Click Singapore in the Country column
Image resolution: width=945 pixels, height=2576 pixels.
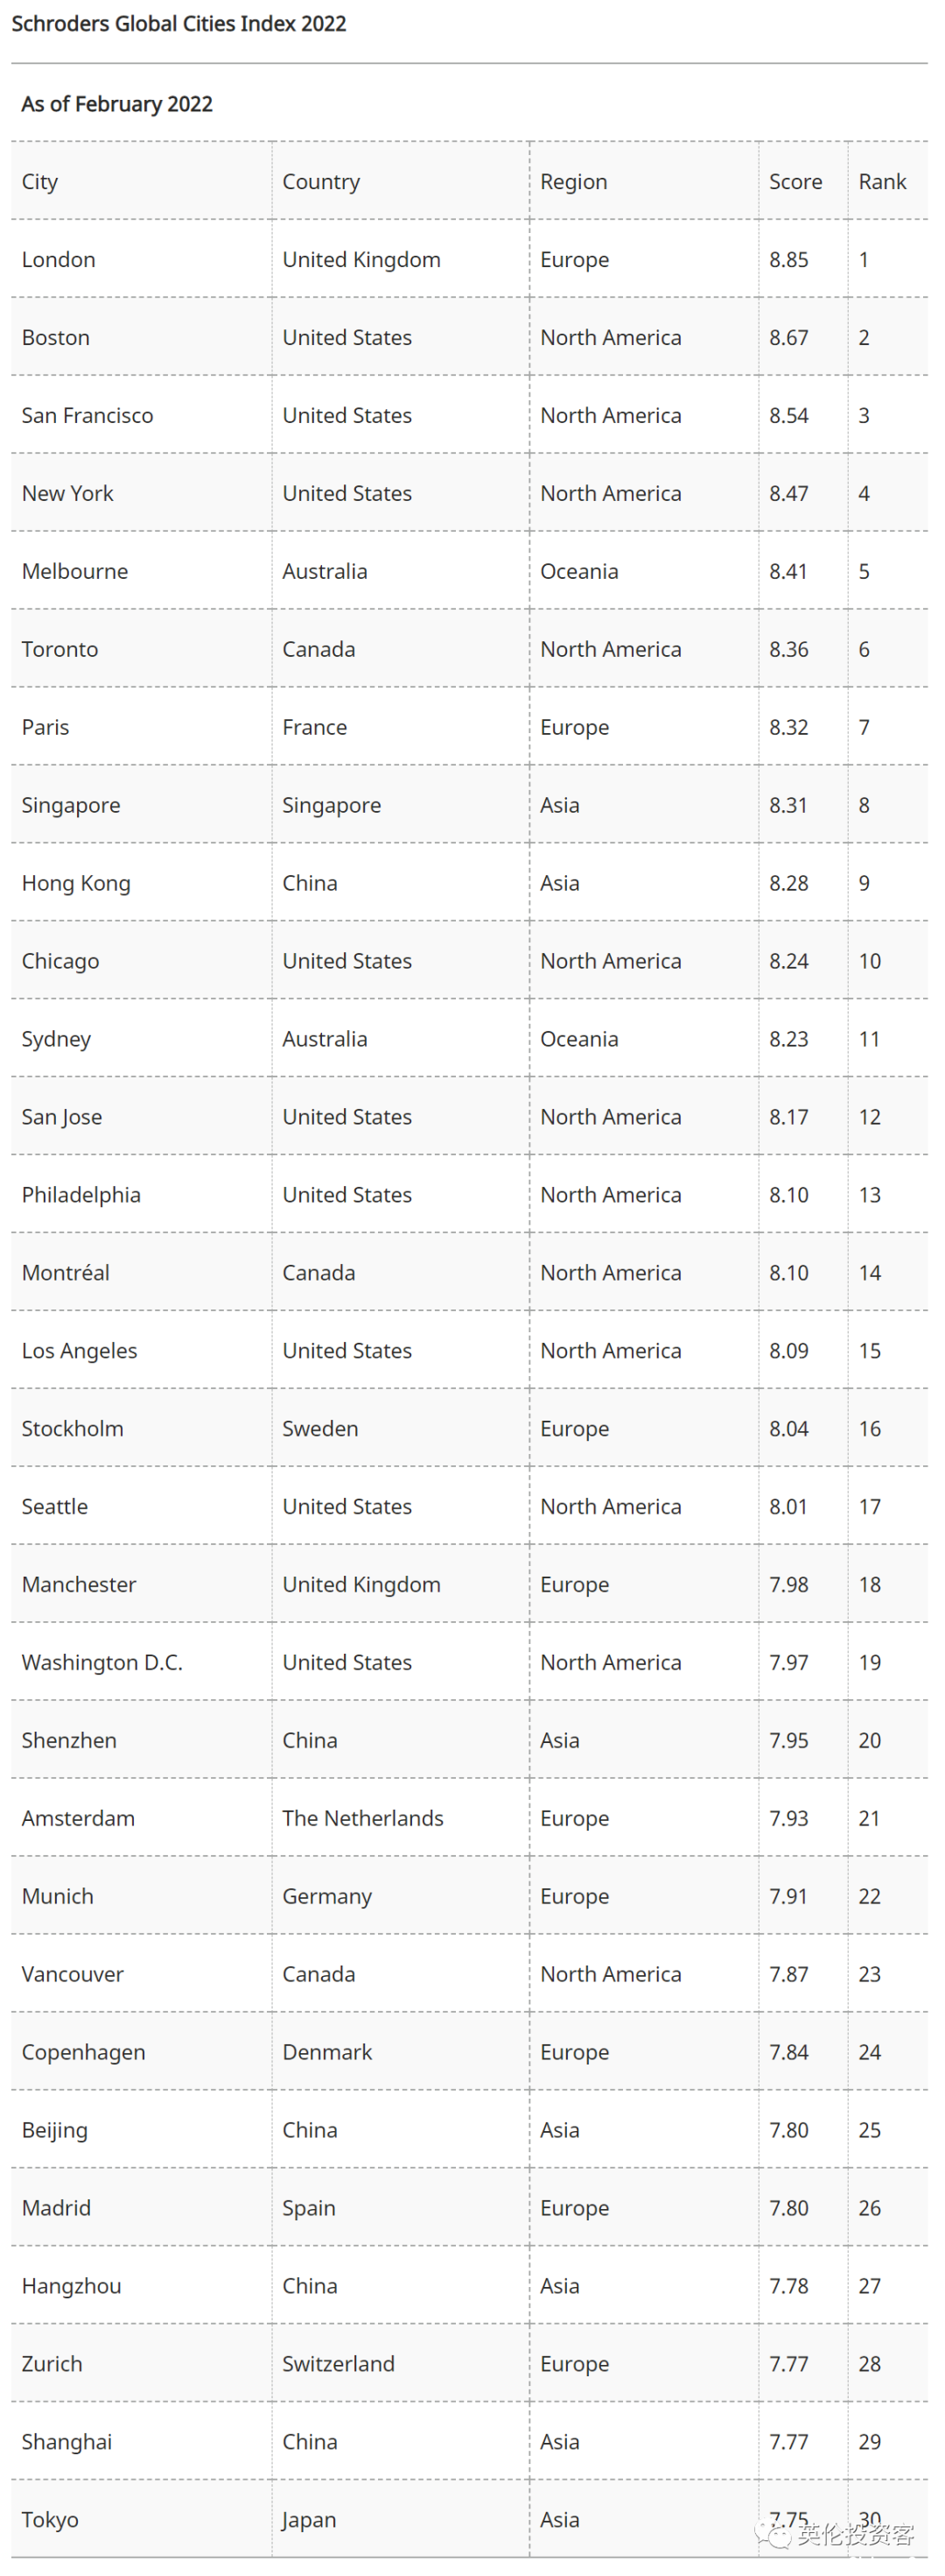point(332,805)
